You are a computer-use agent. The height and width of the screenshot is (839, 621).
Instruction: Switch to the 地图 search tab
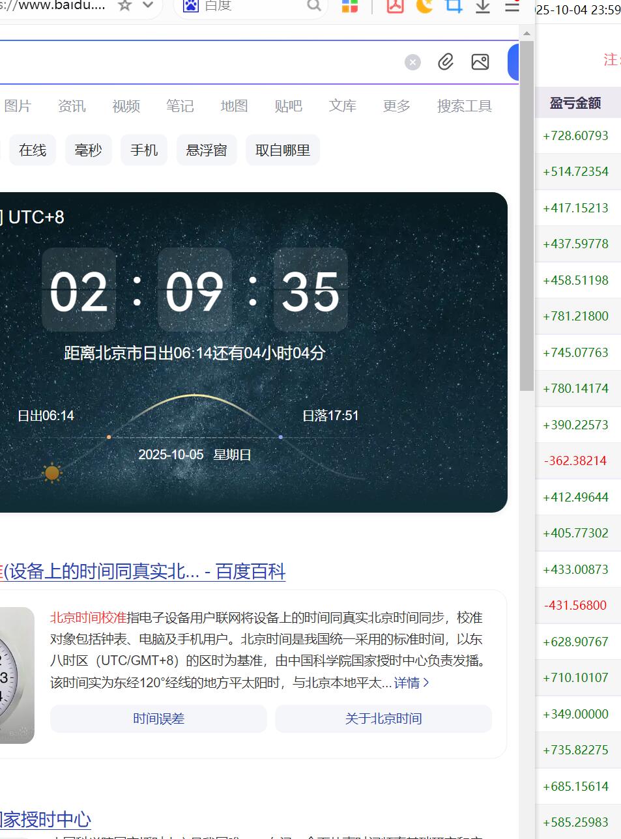pos(234,106)
